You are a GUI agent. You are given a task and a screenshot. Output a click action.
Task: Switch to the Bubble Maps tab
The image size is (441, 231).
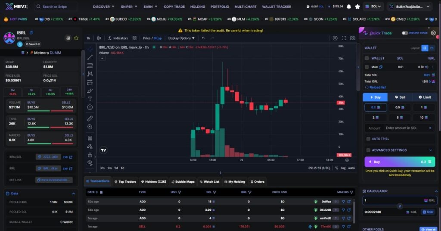coord(183,182)
